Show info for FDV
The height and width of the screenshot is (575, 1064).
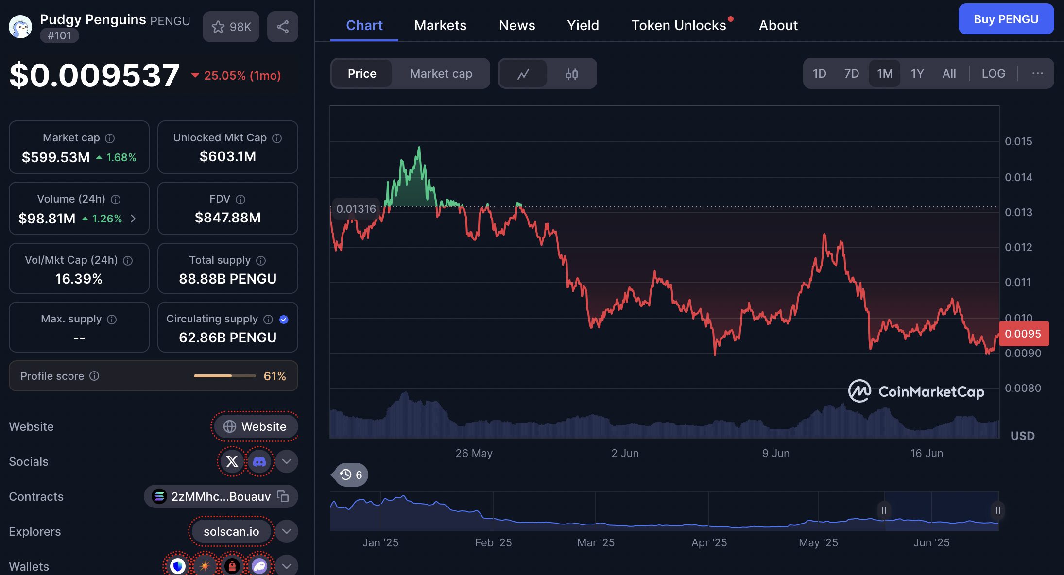click(240, 200)
